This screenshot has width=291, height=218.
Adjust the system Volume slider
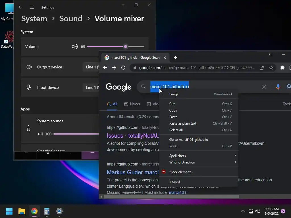(116, 47)
